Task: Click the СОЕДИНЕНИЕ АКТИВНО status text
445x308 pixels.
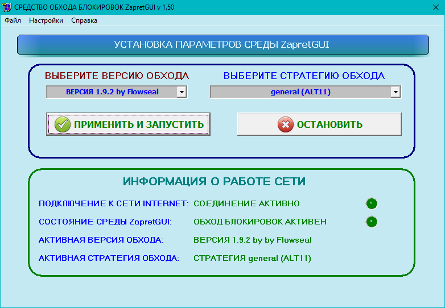Action: [246, 203]
